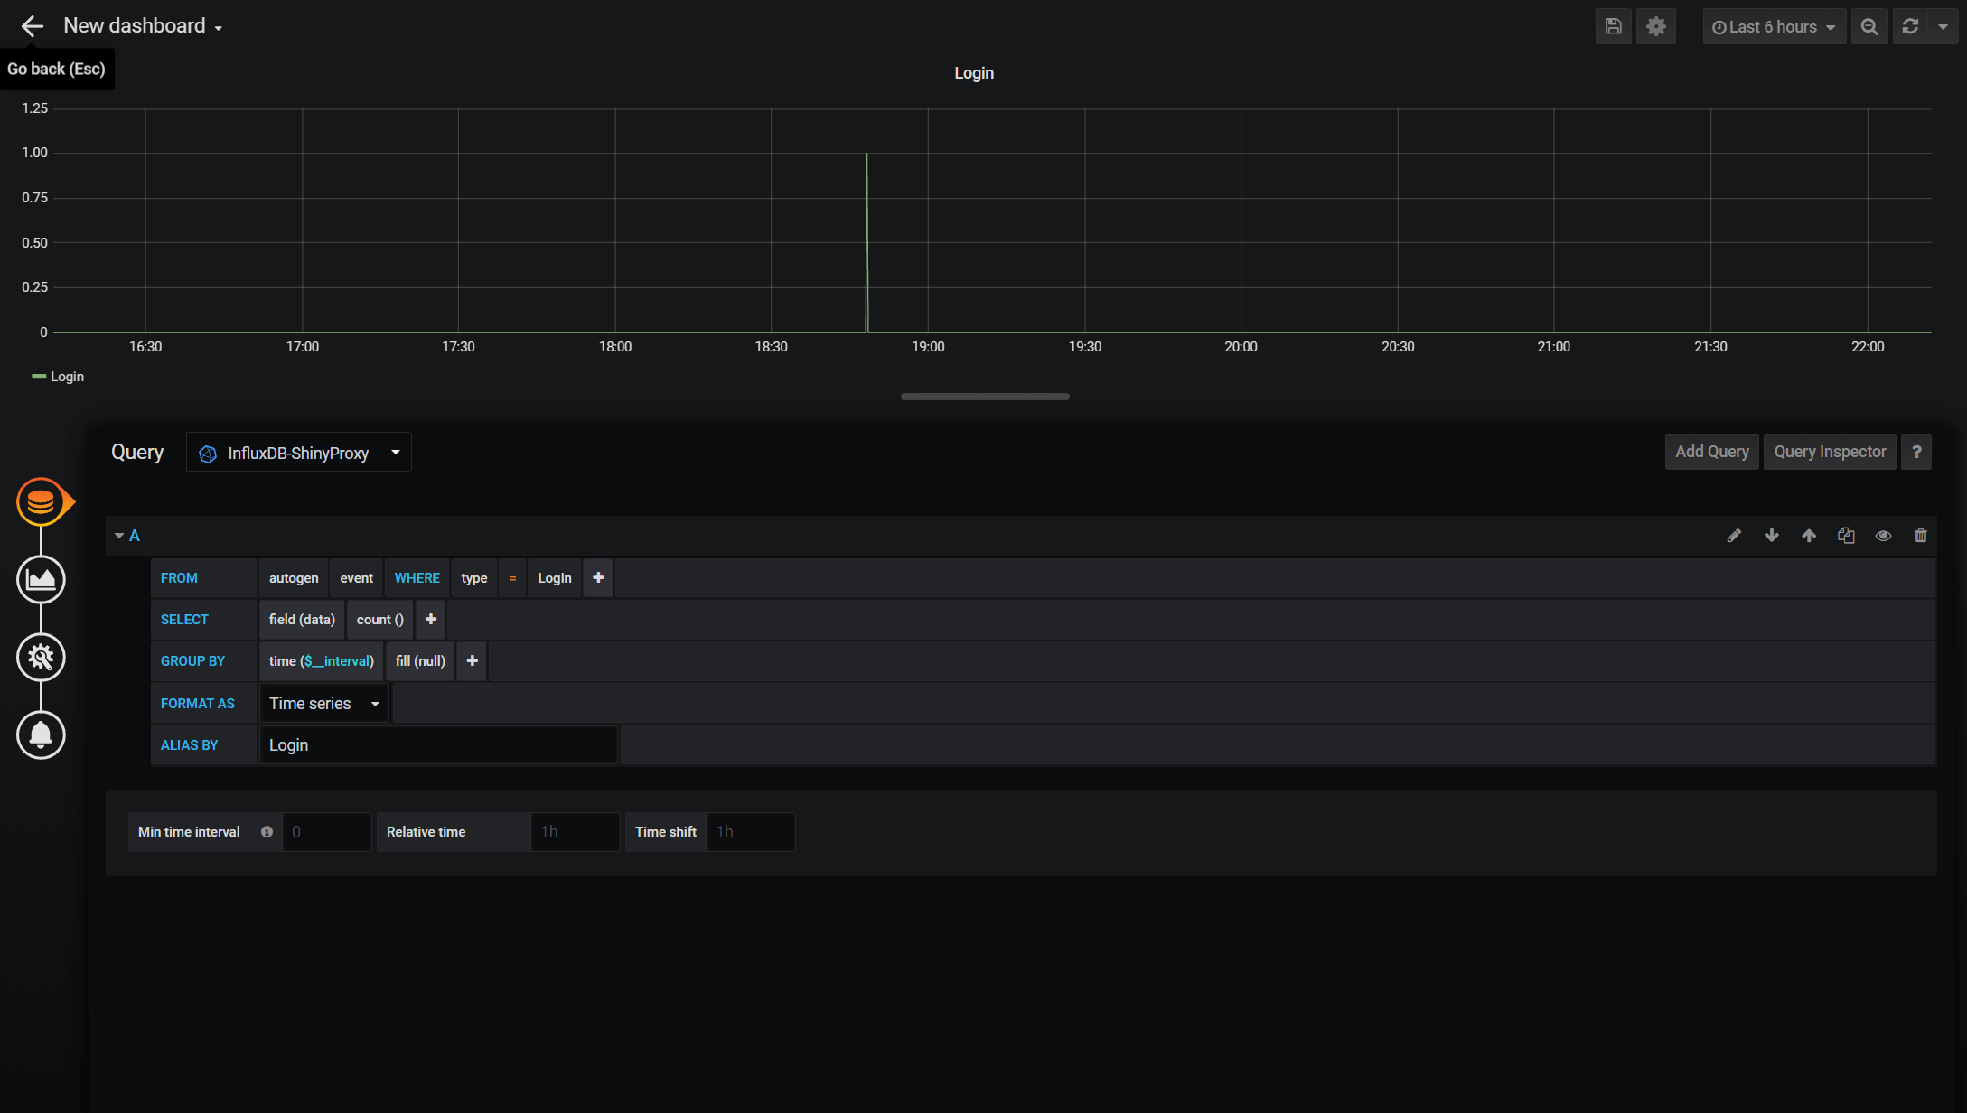Viewport: 1967px width, 1113px height.
Task: Click the zoom out time range icon
Action: tap(1869, 26)
